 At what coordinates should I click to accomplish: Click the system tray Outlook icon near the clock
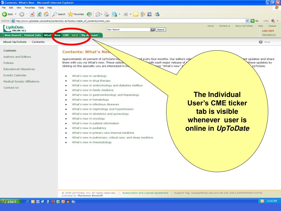pyautogui.click(x=262, y=201)
